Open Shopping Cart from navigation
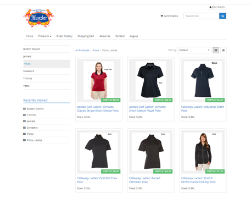The width and height of the screenshot is (251, 198). (x=86, y=36)
